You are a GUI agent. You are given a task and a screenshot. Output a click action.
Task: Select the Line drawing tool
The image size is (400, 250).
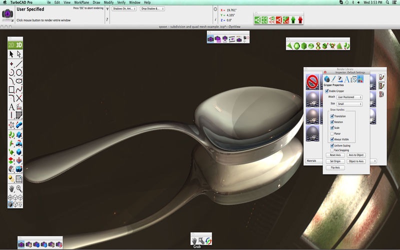tap(19, 64)
